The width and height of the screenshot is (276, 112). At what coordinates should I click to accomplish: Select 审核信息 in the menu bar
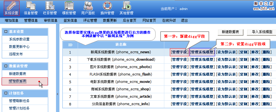(51, 21)
